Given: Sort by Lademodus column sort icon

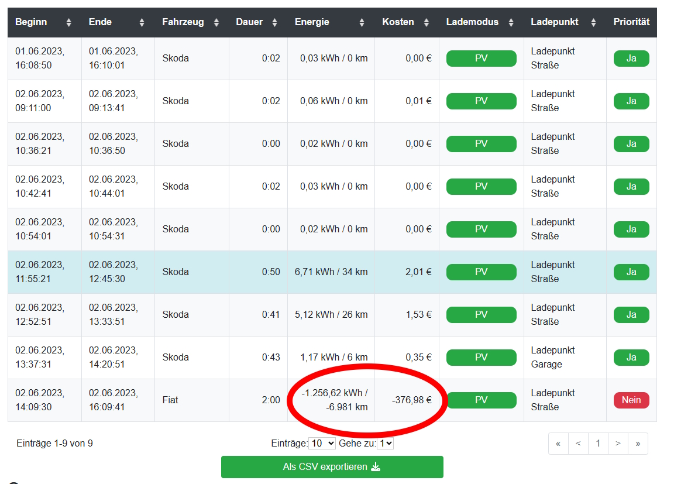Looking at the screenshot, I should [511, 22].
